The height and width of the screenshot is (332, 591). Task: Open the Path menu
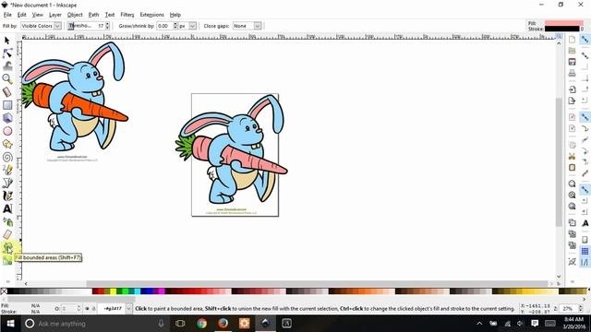click(x=93, y=15)
